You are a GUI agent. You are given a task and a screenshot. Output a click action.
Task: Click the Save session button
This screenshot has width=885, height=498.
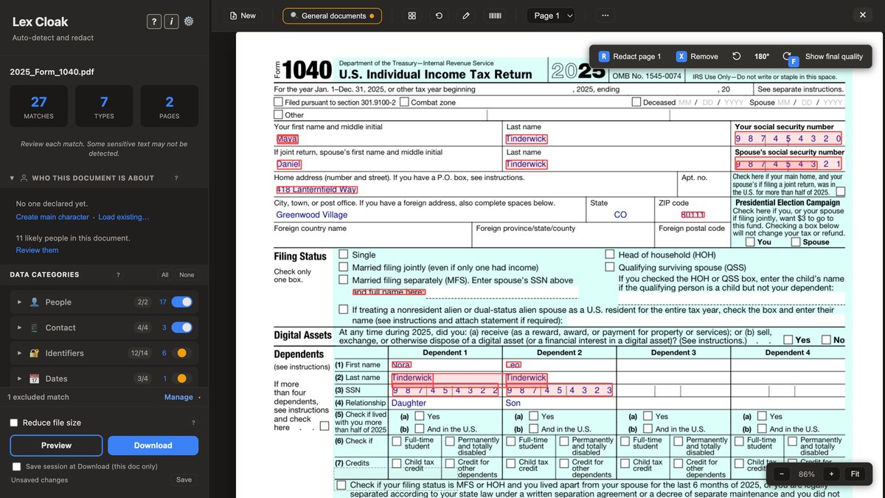pos(184,480)
